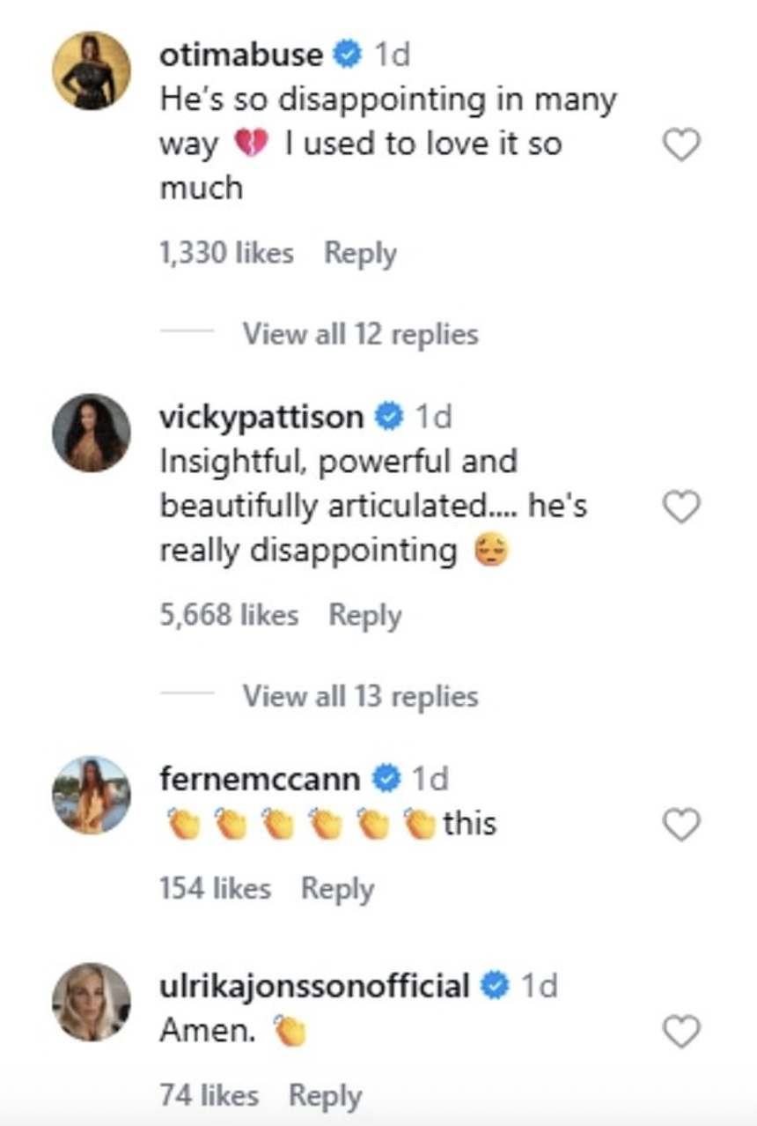This screenshot has height=1126, width=757.
Task: Open the vickypattison username link
Action: (x=261, y=417)
